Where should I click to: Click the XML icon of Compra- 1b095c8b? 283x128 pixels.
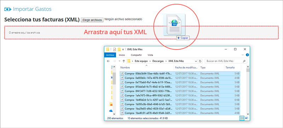(122, 104)
